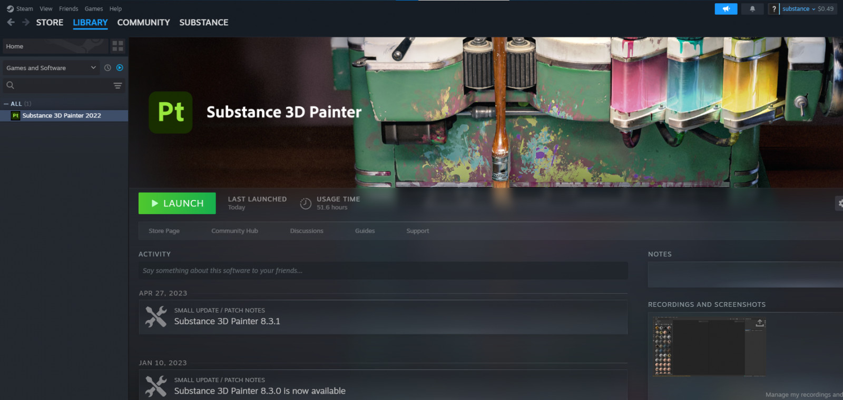This screenshot has width=843, height=400.
Task: Click the usage time clock icon
Action: point(306,204)
